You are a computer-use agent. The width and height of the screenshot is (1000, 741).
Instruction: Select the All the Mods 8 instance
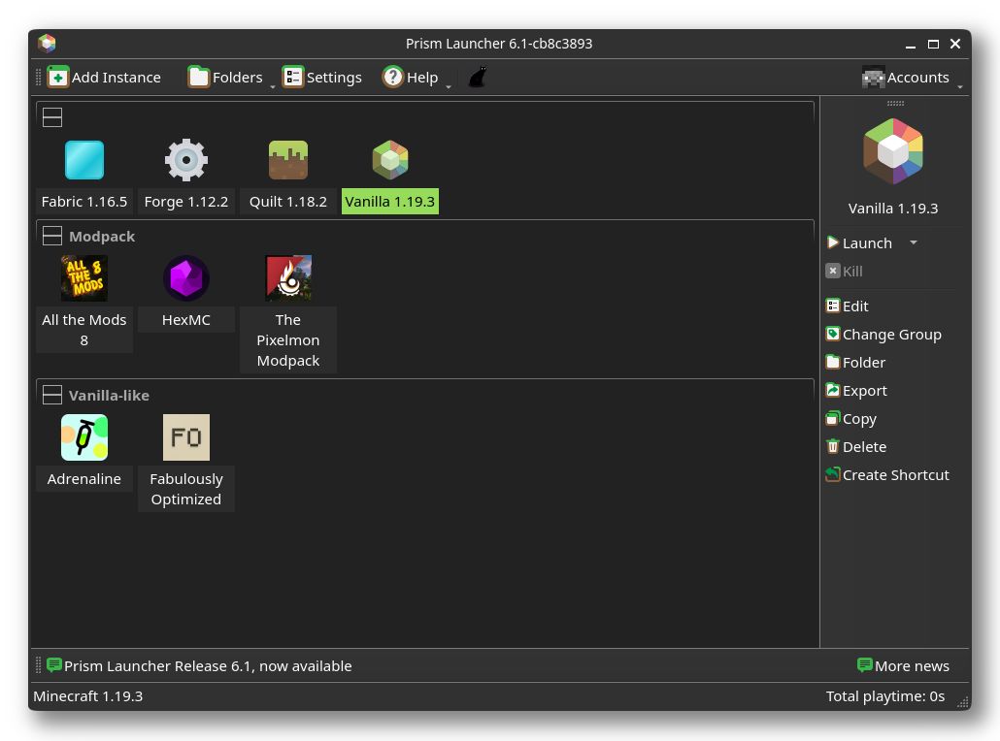pyautogui.click(x=84, y=279)
